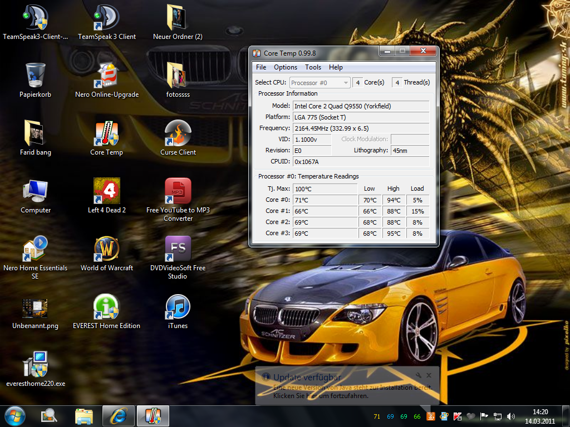
Task: Select the Neuer Ordner (2) folder
Action: pos(178,22)
